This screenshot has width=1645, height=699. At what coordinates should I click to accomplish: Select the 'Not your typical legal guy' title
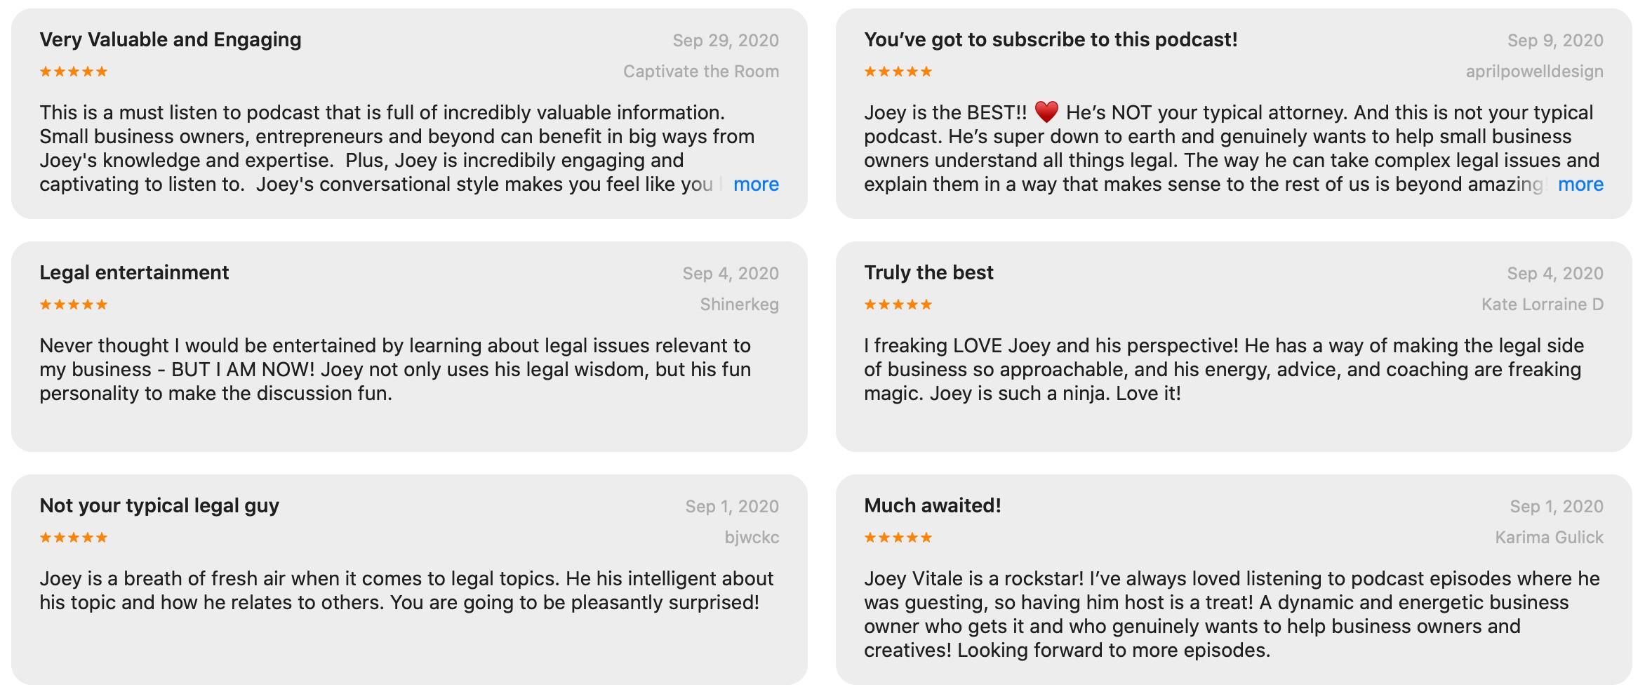(x=159, y=506)
